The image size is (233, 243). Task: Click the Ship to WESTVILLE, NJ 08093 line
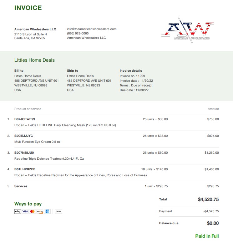pyautogui.click(x=84, y=85)
